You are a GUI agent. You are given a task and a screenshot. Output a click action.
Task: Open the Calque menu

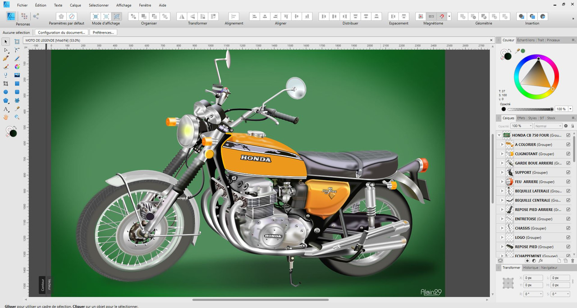click(x=75, y=5)
